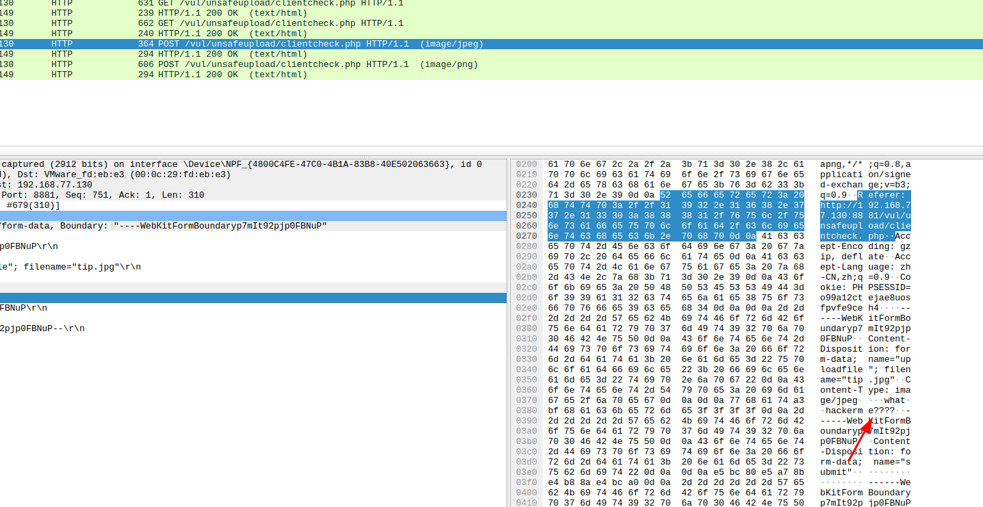Click ASCII text 'oundaryp 7mIt92pj'
Viewport: 983px width, 507px height.
pyautogui.click(x=865, y=431)
